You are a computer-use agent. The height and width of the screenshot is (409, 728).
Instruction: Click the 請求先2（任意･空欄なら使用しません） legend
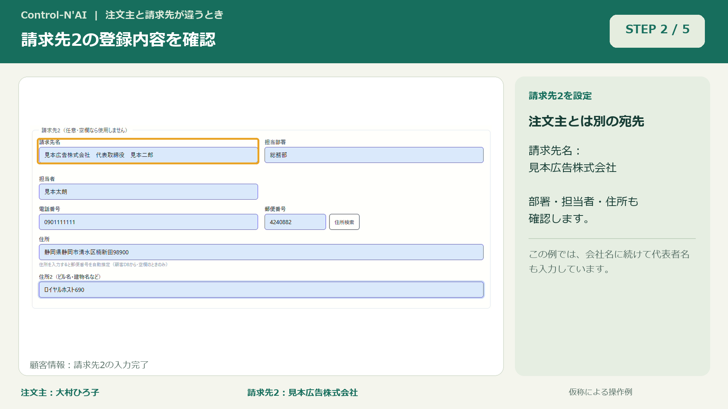click(x=84, y=130)
